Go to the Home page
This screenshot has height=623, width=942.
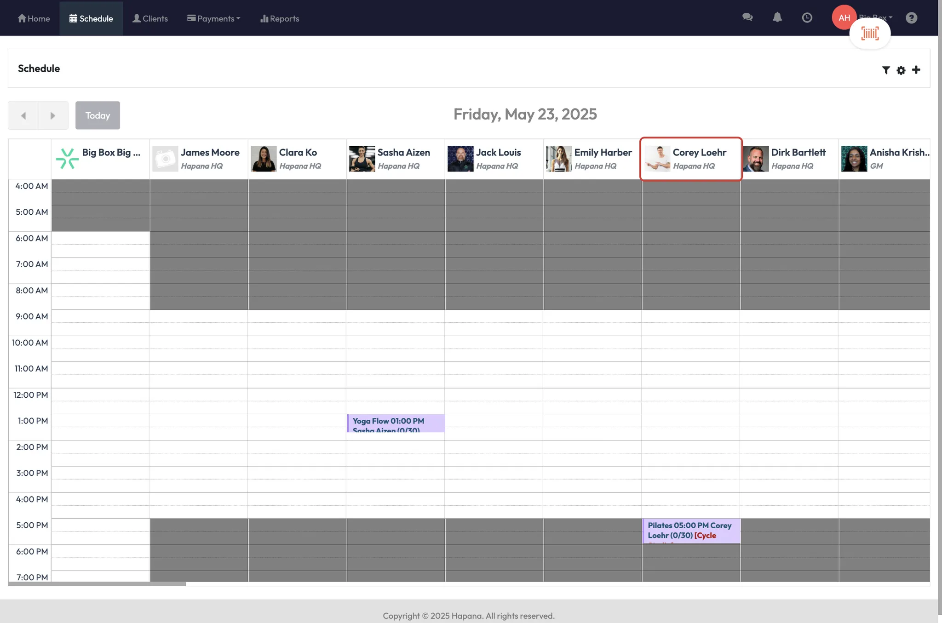coord(34,18)
